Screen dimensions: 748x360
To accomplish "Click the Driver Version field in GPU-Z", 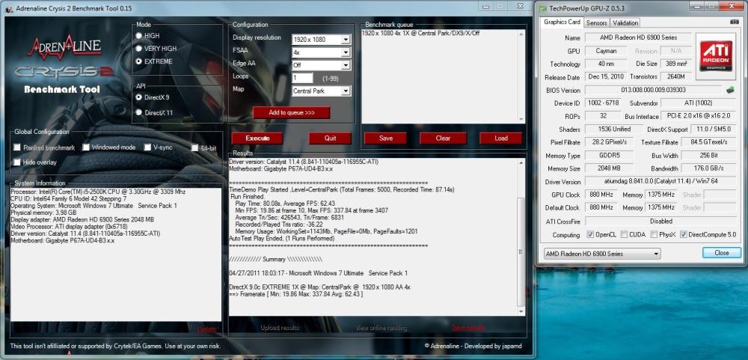I will pyautogui.click(x=660, y=181).
